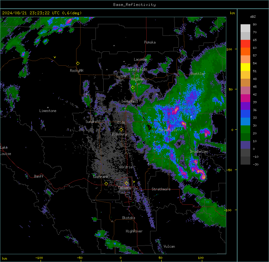Click the yellow diamond marker below Cochrane
269x262 pixels.
pyautogui.click(x=106, y=184)
